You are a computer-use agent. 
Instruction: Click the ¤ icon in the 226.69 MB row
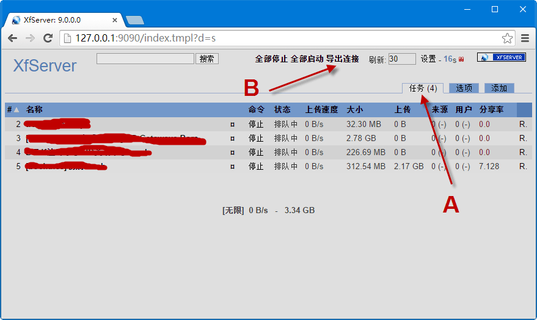click(x=233, y=153)
